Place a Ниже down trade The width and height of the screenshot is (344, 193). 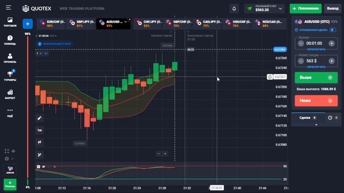click(x=316, y=101)
